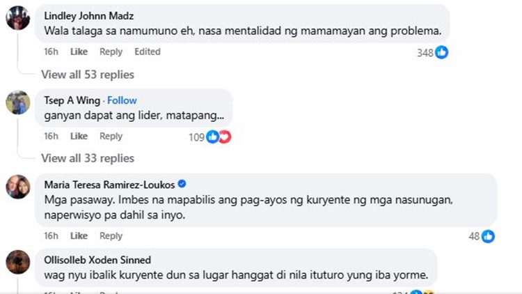The height and width of the screenshot is (294, 522).
Task: Click the verified badge next to Maria Teresa Ramirez-Loukos
Action: 182,184
